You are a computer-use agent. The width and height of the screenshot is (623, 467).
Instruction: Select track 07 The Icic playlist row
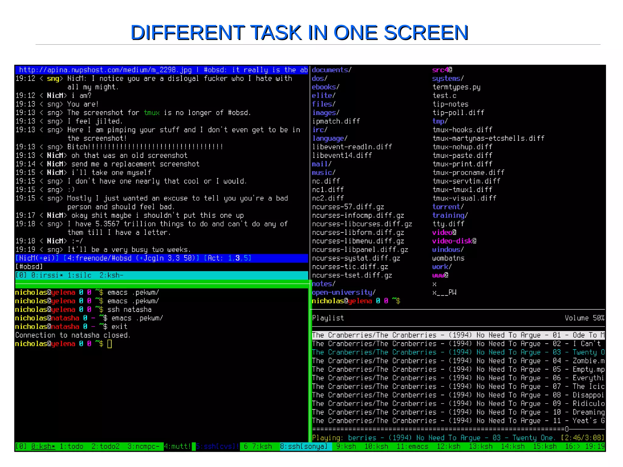point(458,387)
